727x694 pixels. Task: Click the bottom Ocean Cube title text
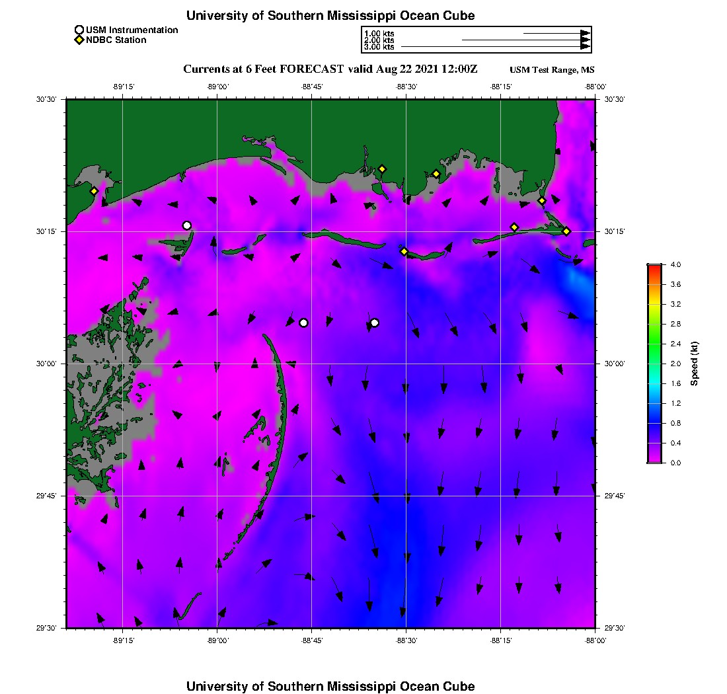[330, 686]
